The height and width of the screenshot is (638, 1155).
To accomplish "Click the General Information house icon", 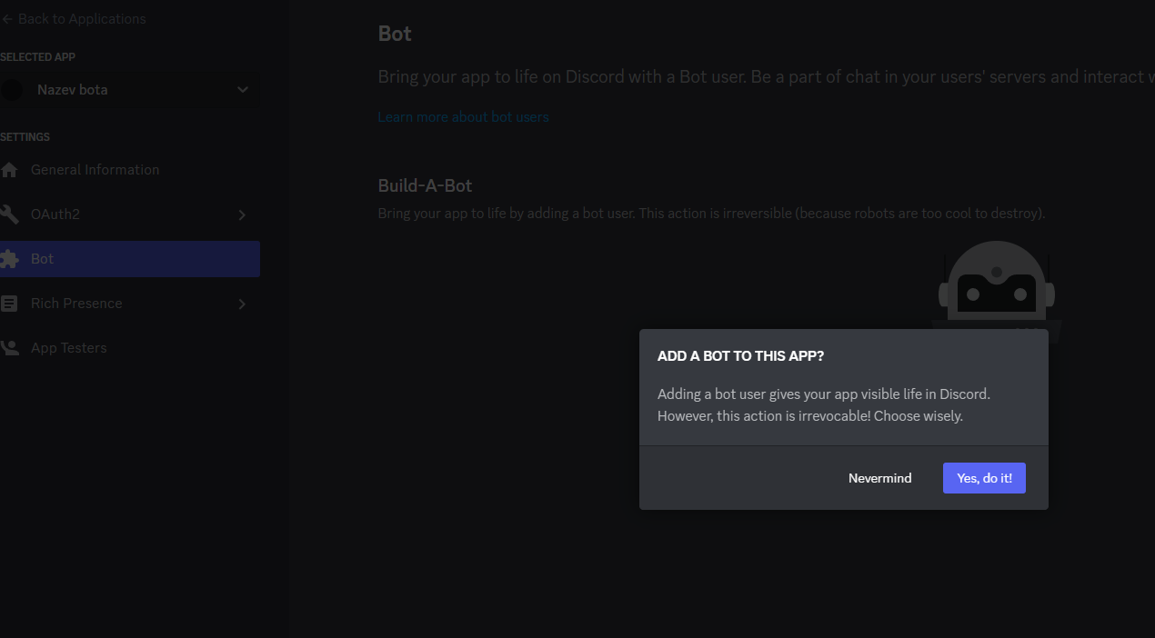I will tap(11, 169).
